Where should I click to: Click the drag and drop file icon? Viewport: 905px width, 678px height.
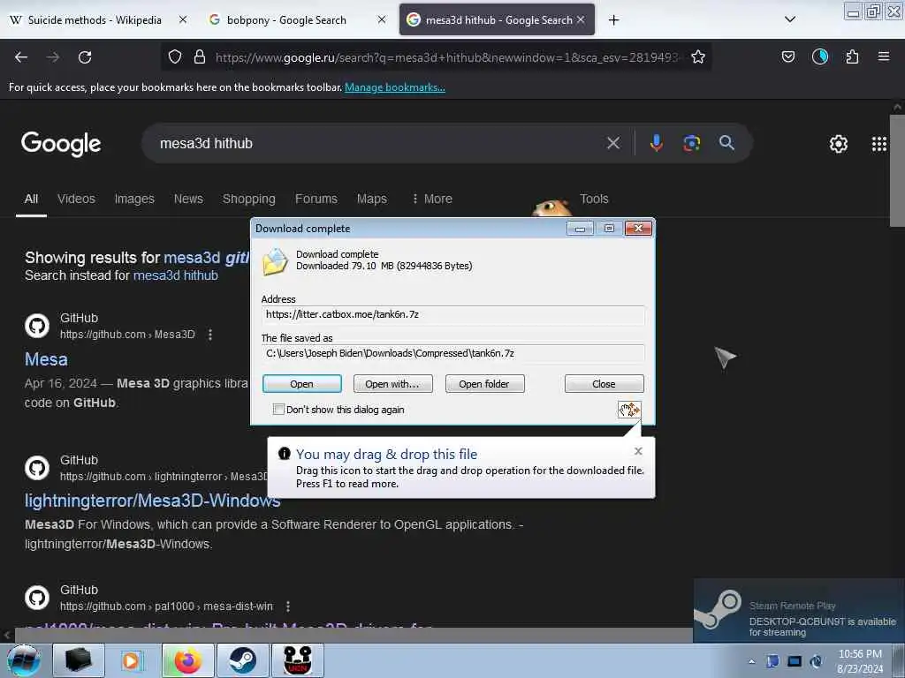coord(629,410)
